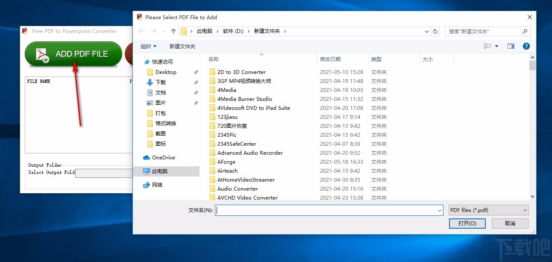The height and width of the screenshot is (262, 552).
Task: Expand the change view layout dropdown
Action: click(496, 46)
